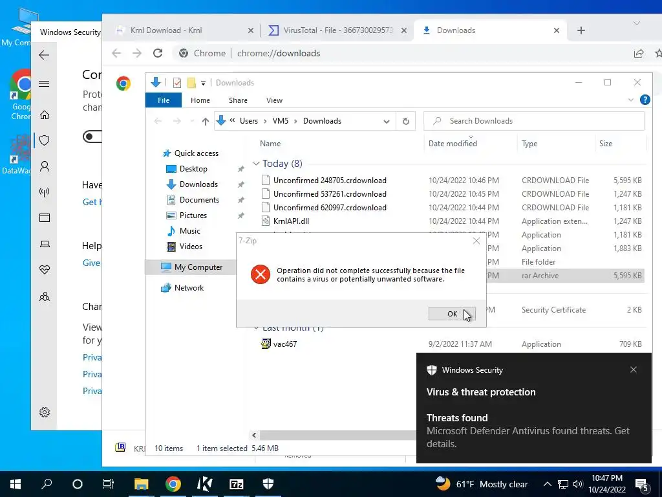
Task: Open Device performance & health heart icon
Action: (45, 270)
